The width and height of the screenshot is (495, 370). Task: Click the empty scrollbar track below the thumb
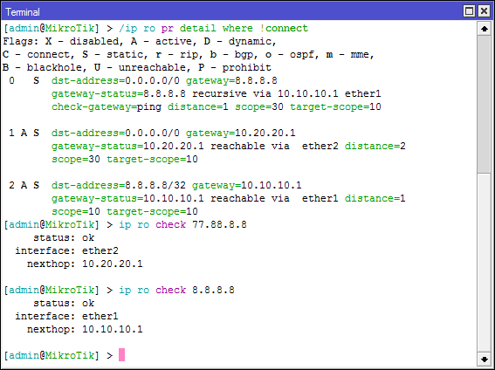[x=485, y=262]
